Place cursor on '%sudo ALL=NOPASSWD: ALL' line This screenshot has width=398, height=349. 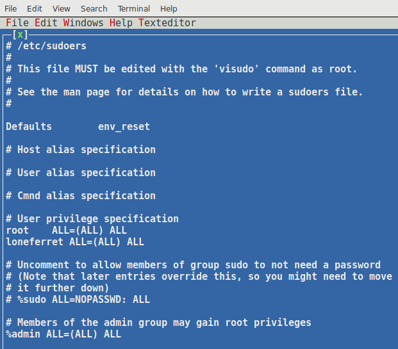(78, 300)
